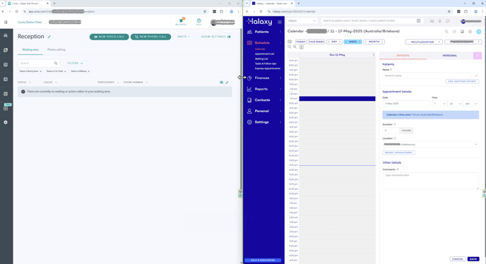The height and width of the screenshot is (264, 486).
Task: Remove the 'Status is Waiting' filter chip
Action: 88,71
